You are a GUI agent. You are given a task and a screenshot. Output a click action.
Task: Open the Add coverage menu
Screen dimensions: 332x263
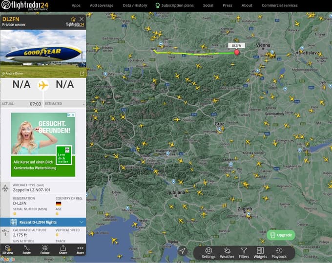[x=102, y=5]
